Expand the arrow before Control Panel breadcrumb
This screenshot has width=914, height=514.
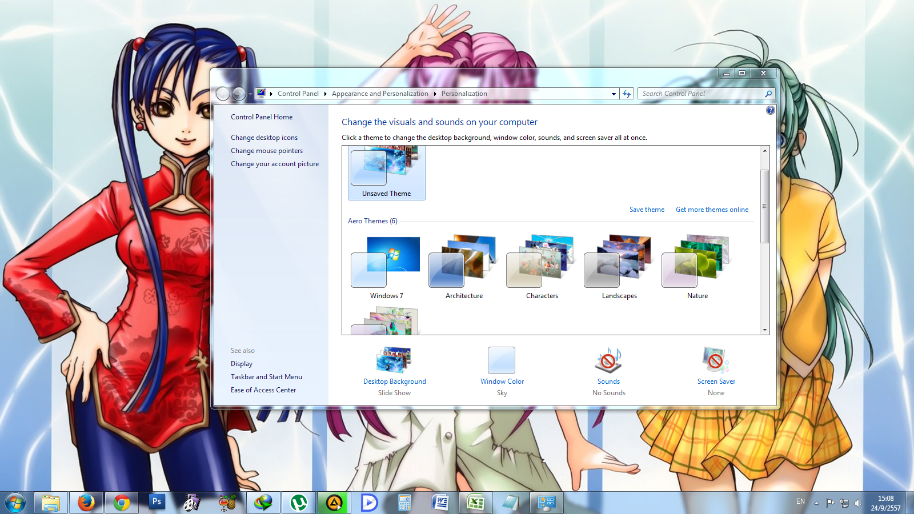click(271, 94)
